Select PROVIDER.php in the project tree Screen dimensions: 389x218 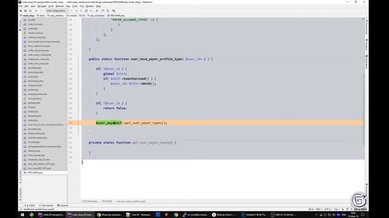[x=35, y=173]
